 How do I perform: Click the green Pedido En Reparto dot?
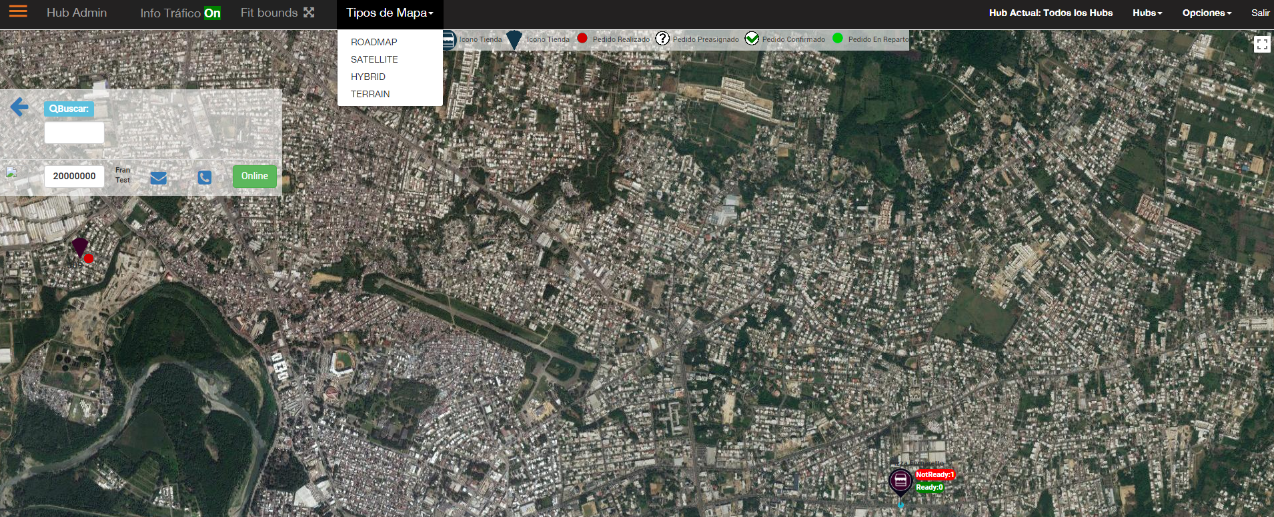838,38
